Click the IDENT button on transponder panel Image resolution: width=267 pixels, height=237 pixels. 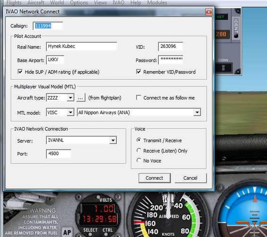tap(236, 28)
